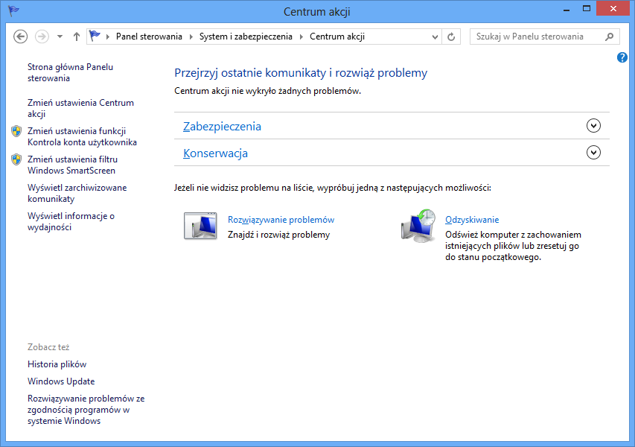Open the address bar history dropdown
This screenshot has width=635, height=447.
point(435,37)
